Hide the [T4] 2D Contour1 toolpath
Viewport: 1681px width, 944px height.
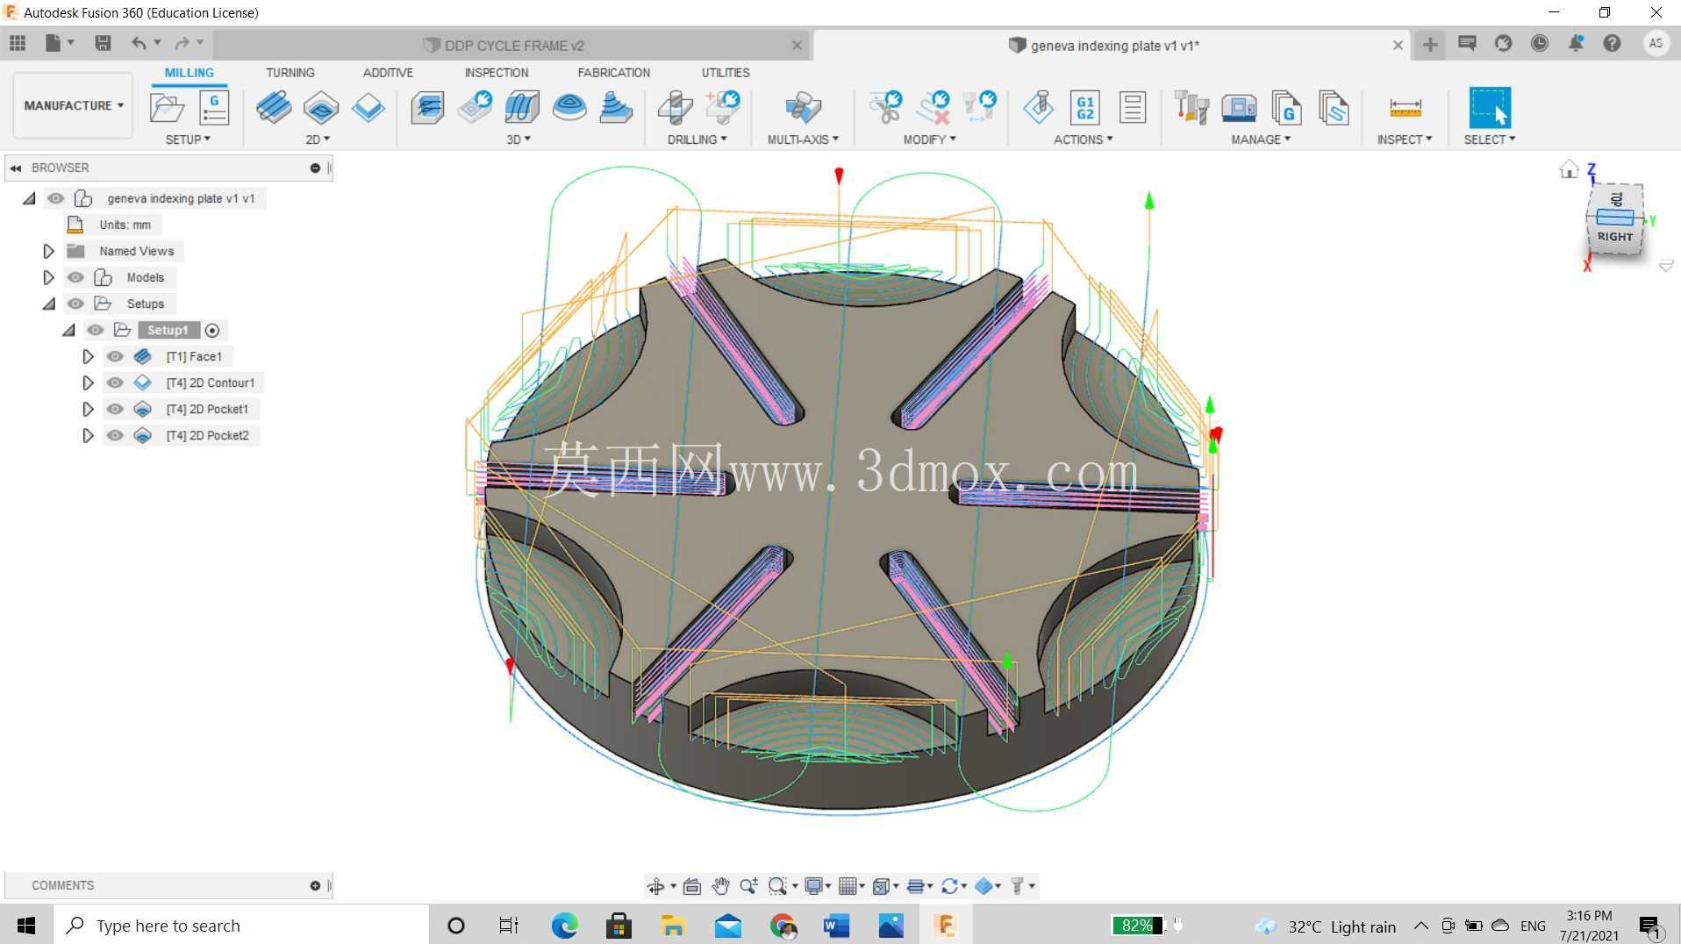coord(115,383)
